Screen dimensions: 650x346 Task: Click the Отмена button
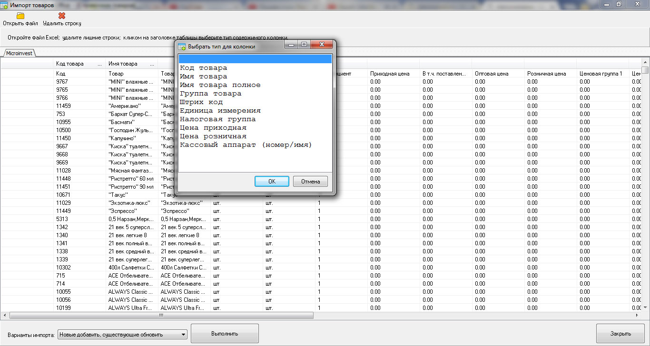point(310,182)
